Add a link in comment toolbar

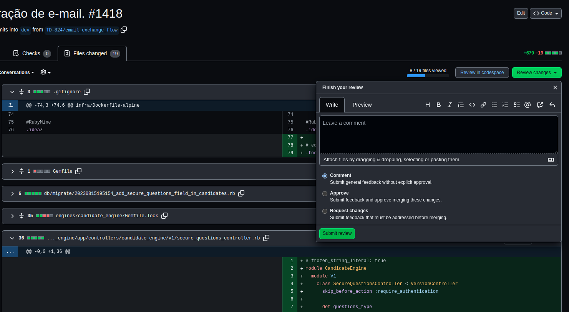coord(483,105)
